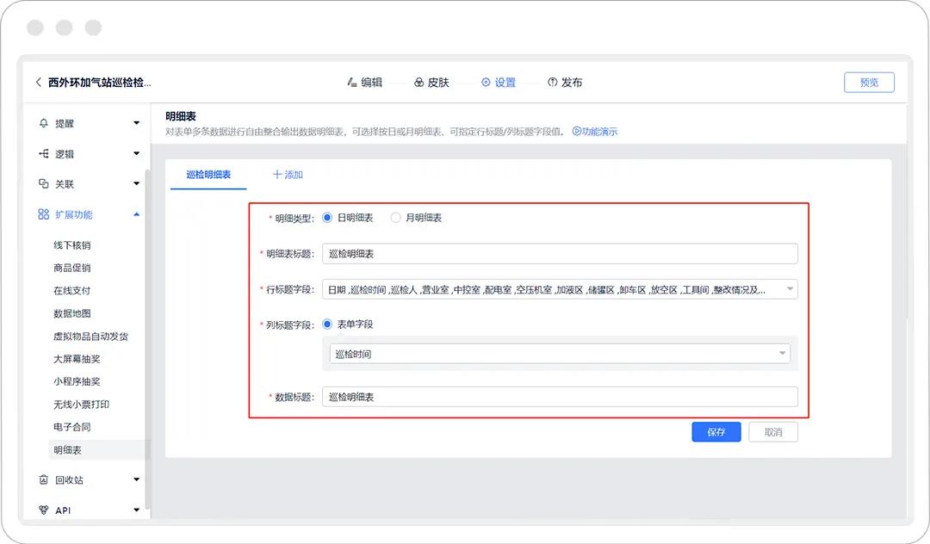Click the bell icon next to 提醒
Image resolution: width=930 pixels, height=544 pixels.
coord(44,123)
